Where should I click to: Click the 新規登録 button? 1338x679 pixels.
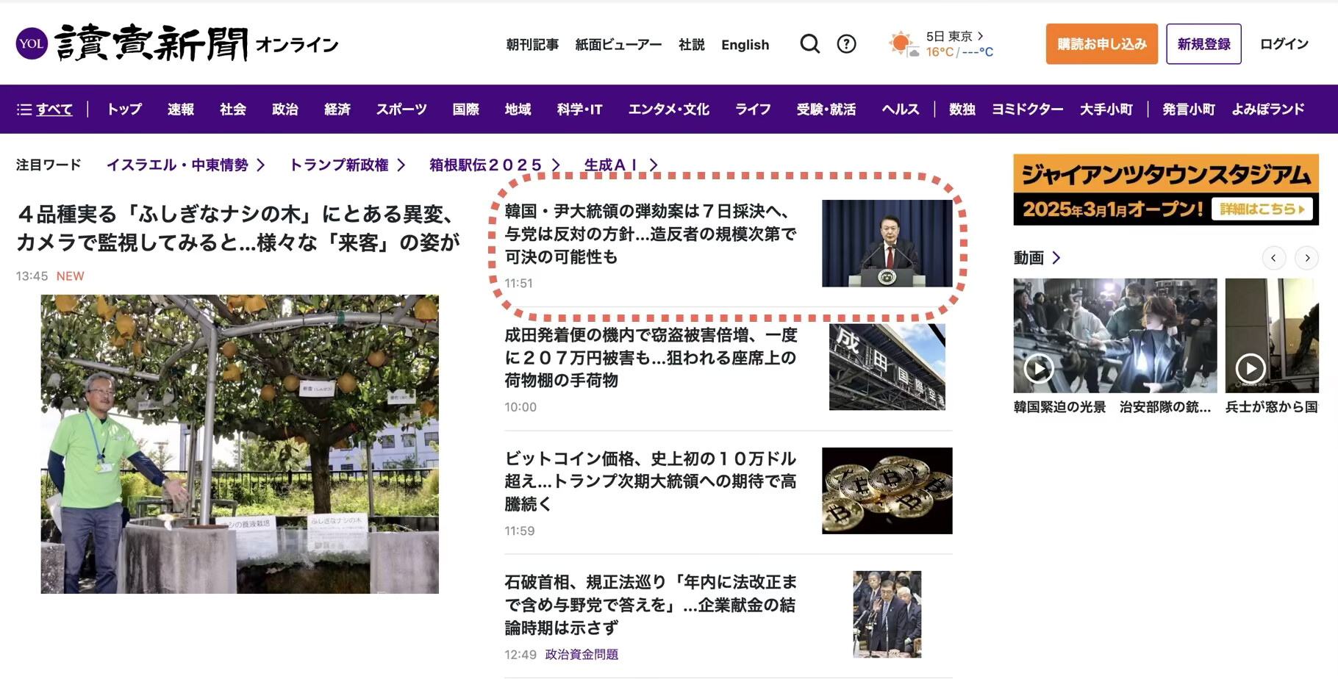point(1203,44)
